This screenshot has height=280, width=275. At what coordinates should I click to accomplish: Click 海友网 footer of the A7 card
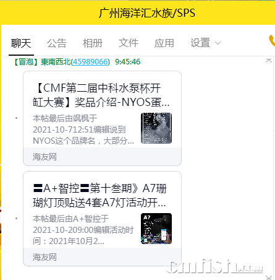click(x=44, y=257)
